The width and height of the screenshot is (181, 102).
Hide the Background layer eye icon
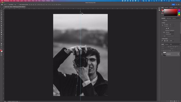(162, 54)
